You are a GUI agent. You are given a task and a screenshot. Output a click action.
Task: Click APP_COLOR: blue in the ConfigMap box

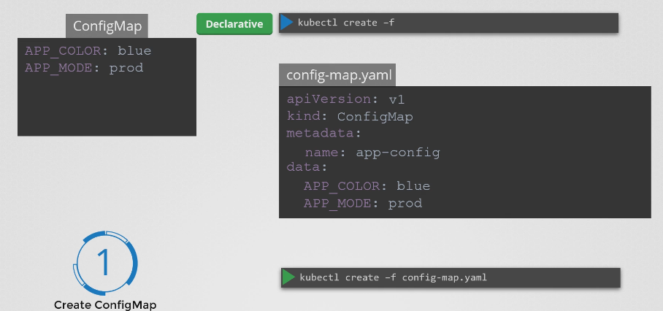[x=88, y=51]
